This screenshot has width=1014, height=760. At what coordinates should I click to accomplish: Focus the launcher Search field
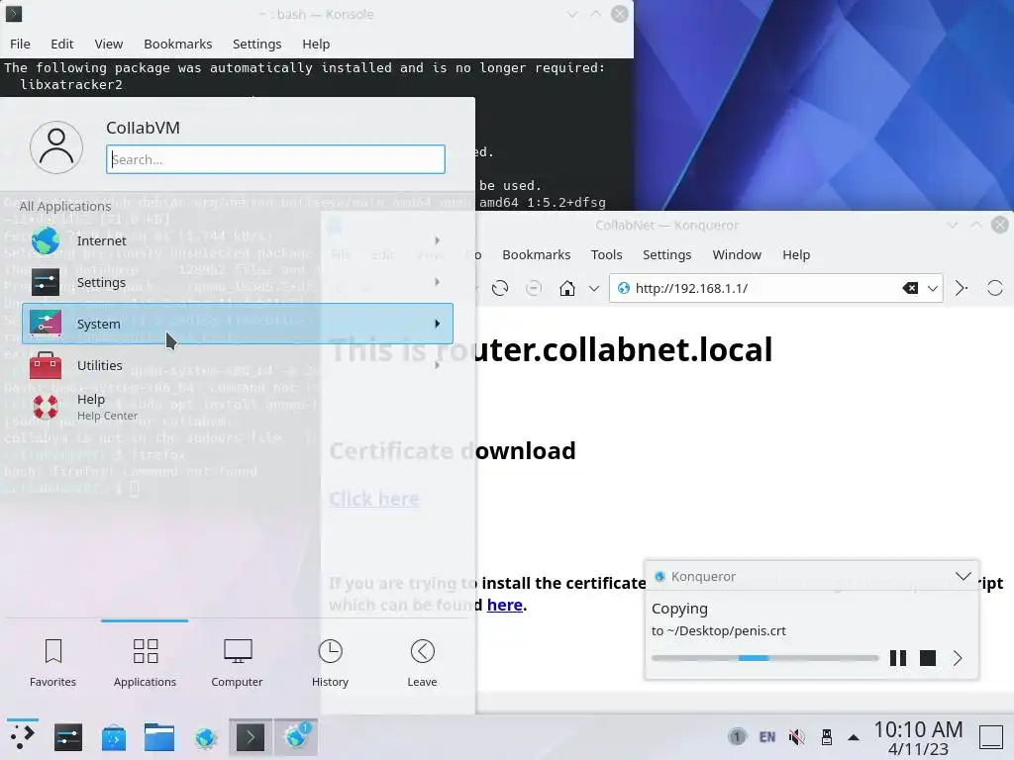[x=275, y=159]
